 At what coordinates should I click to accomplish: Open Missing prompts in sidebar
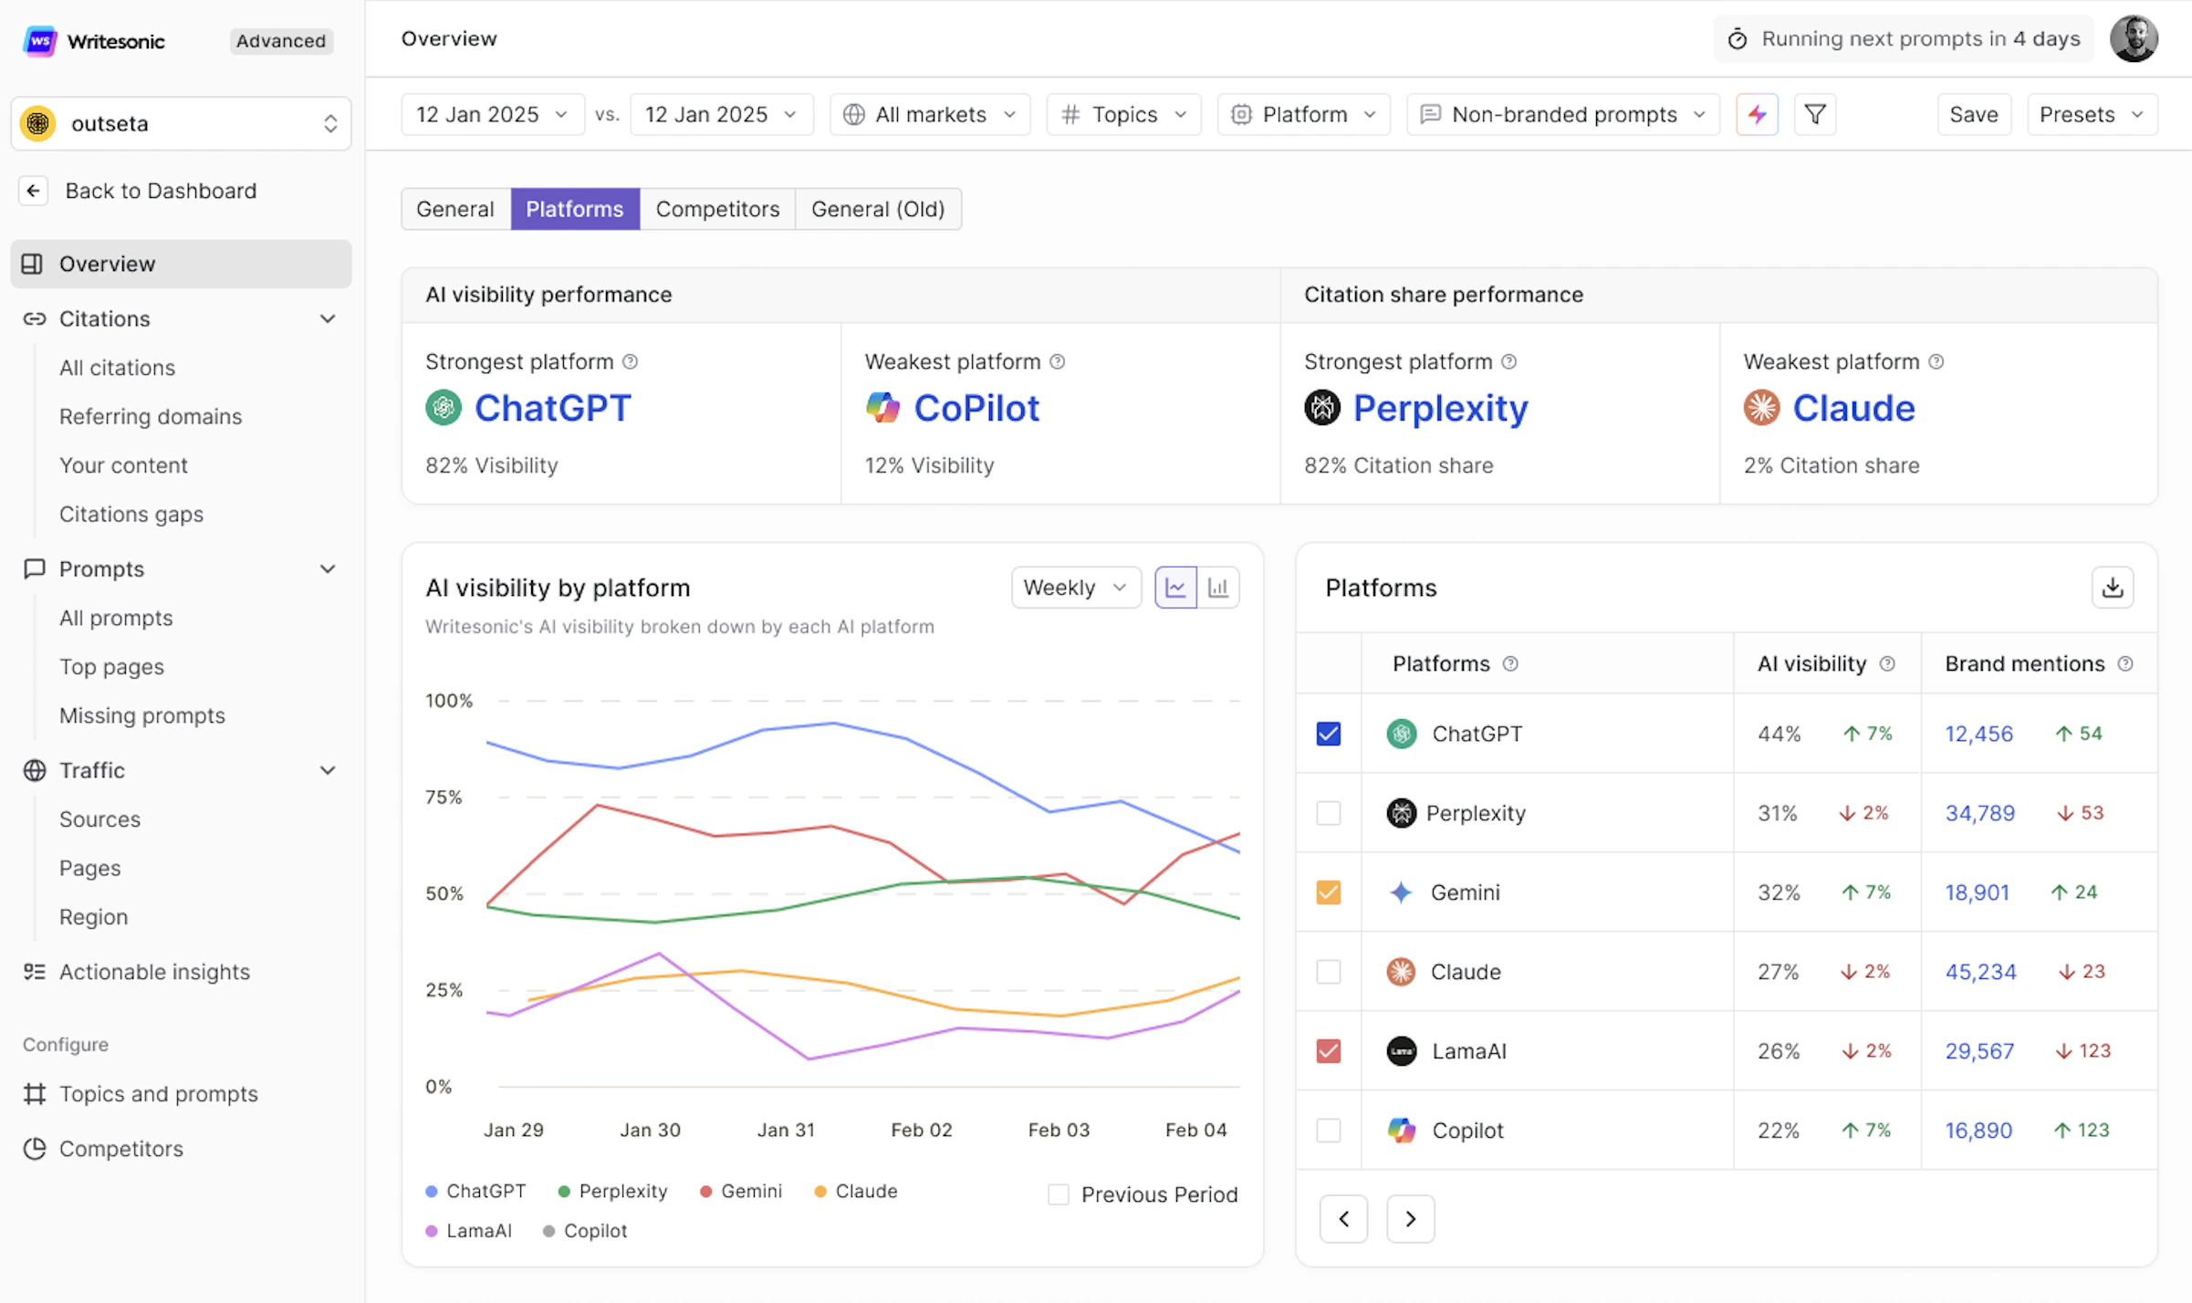pos(141,715)
